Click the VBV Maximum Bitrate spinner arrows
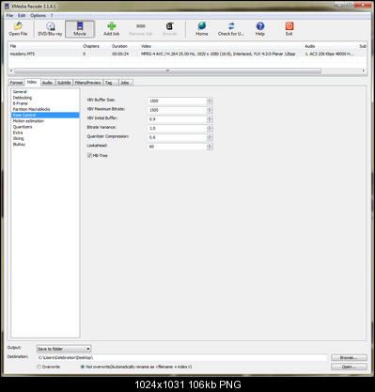Image resolution: width=375 pixels, height=392 pixels. [x=210, y=110]
